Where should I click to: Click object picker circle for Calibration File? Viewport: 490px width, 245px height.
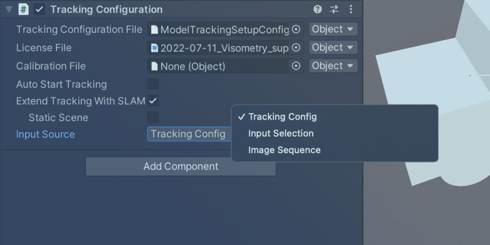(x=296, y=66)
